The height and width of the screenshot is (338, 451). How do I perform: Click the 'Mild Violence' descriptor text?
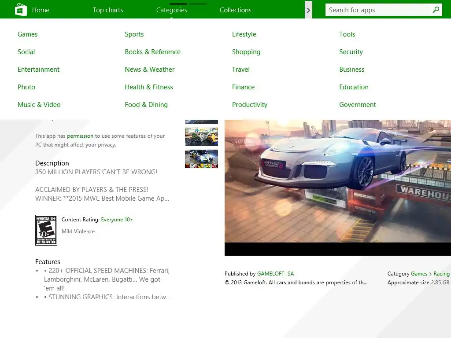click(78, 231)
